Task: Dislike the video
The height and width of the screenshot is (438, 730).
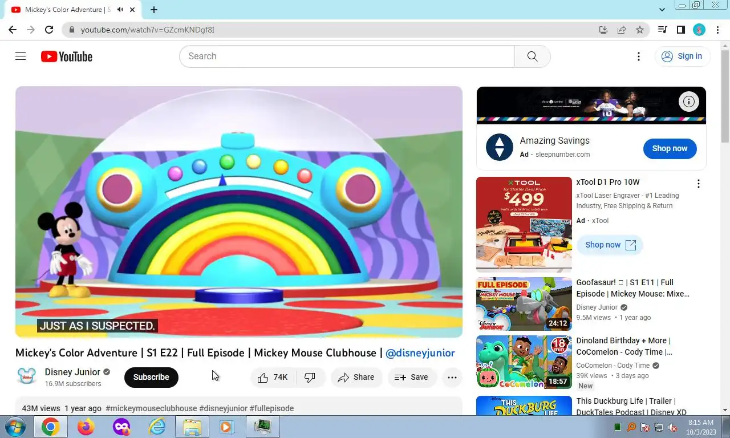Action: (310, 377)
